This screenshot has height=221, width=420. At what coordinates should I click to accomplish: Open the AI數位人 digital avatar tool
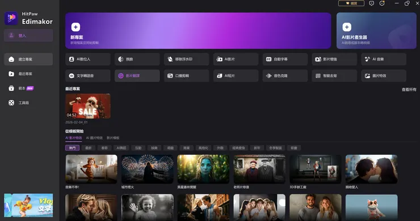88,59
